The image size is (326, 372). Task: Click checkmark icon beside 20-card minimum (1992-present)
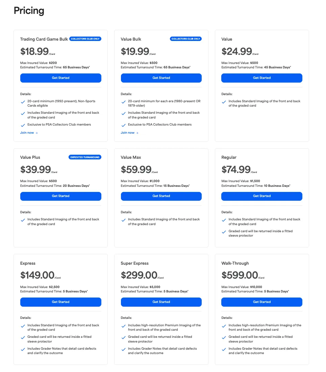coord(23,102)
